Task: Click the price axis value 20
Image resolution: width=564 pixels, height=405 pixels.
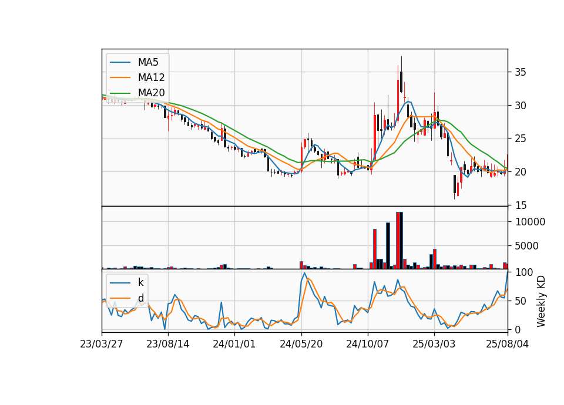Action: click(x=521, y=172)
